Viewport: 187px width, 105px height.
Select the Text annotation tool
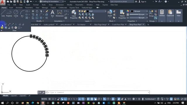point(52,13)
